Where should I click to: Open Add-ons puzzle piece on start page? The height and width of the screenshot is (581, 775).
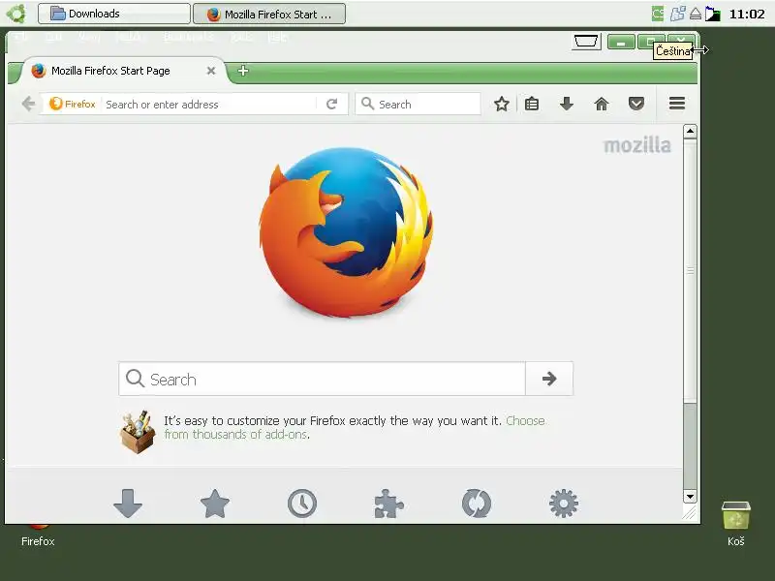tap(389, 504)
